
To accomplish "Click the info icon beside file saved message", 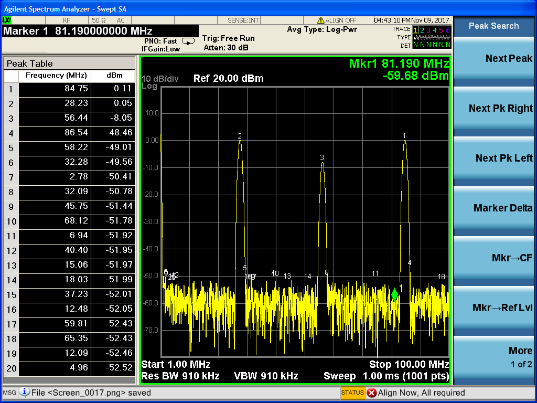I will 25,393.
